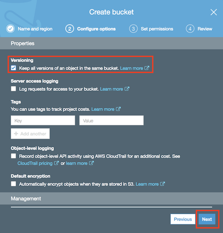Click the completed step checkmark for Name and region
Viewport: 223px width, 233px height.
10,29
